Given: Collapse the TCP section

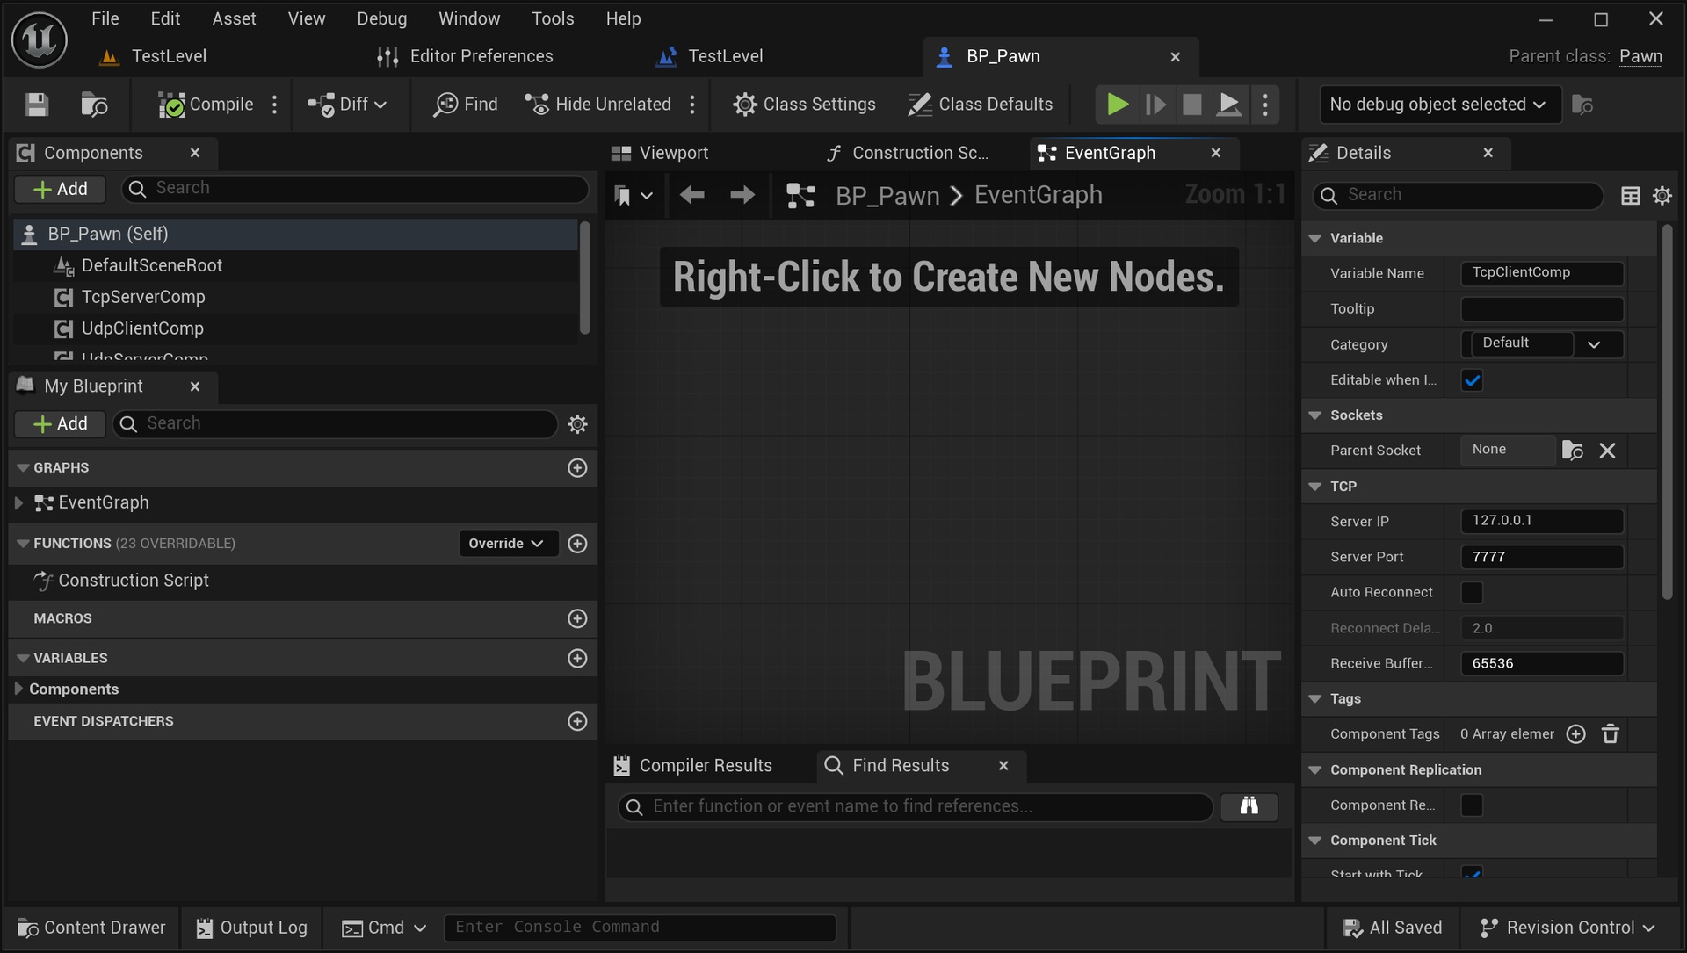Looking at the screenshot, I should 1315,487.
